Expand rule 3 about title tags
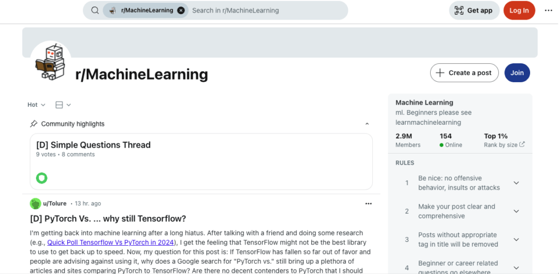 coord(516,240)
